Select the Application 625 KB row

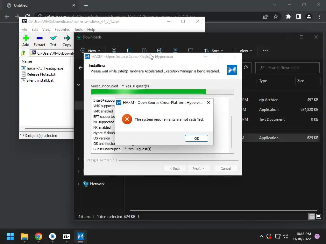[x=281, y=138]
